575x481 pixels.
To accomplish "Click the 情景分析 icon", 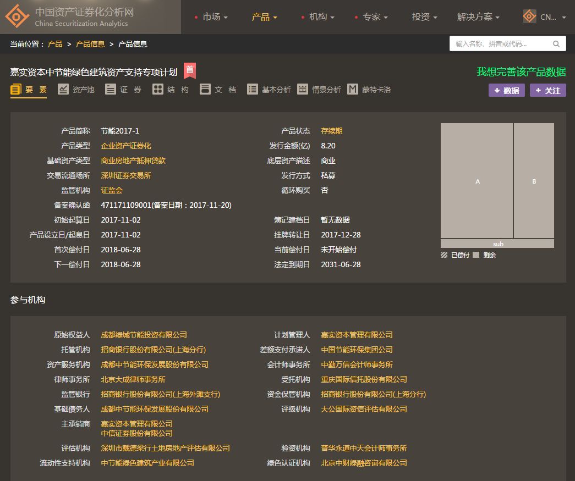I will pos(303,90).
